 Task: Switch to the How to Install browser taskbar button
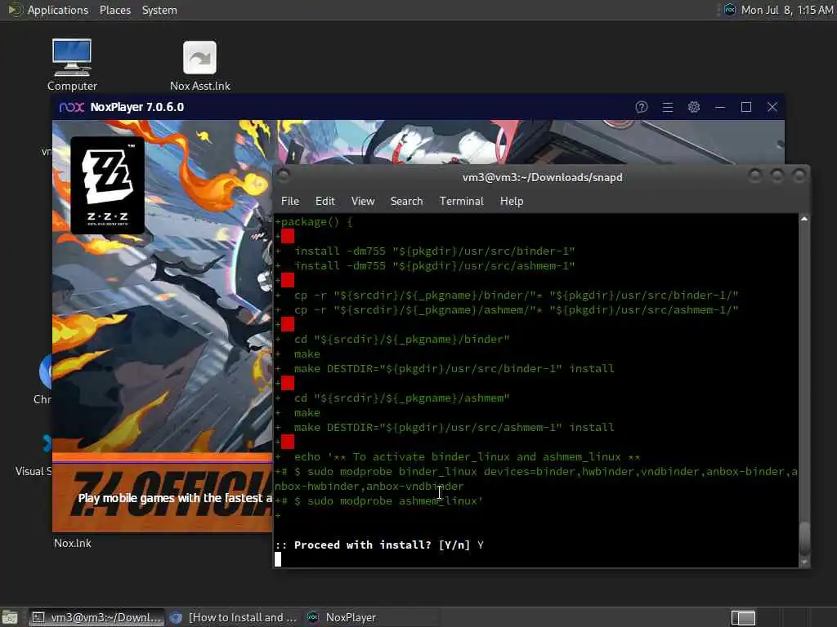pyautogui.click(x=233, y=617)
